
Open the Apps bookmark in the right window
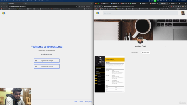97,9
